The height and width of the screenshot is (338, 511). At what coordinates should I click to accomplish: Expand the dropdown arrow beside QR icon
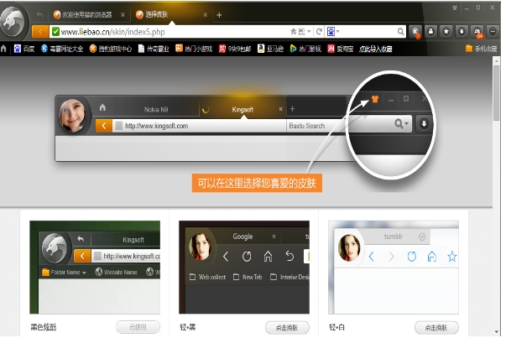309,32
